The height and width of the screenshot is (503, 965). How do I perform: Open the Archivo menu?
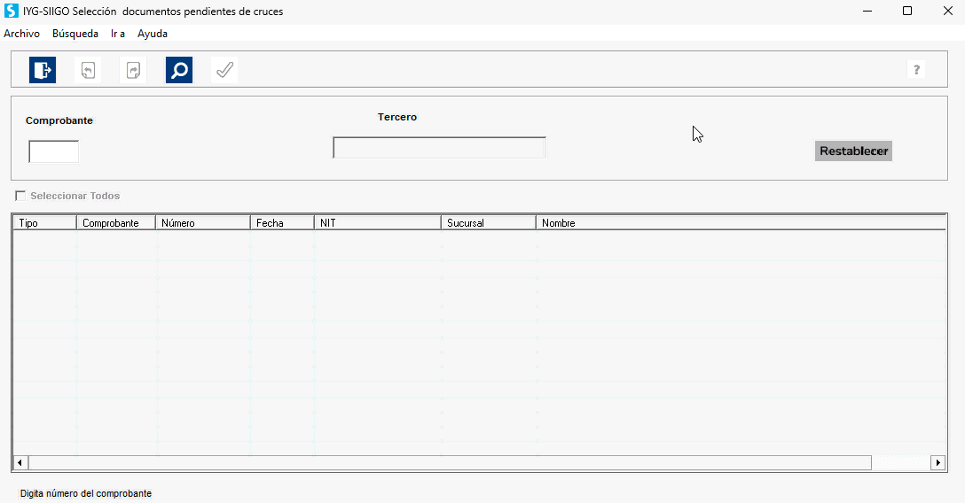click(x=21, y=34)
